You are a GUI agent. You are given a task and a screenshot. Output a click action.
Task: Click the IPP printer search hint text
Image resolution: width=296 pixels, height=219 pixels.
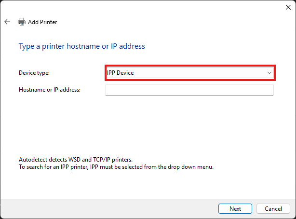pos(116,167)
